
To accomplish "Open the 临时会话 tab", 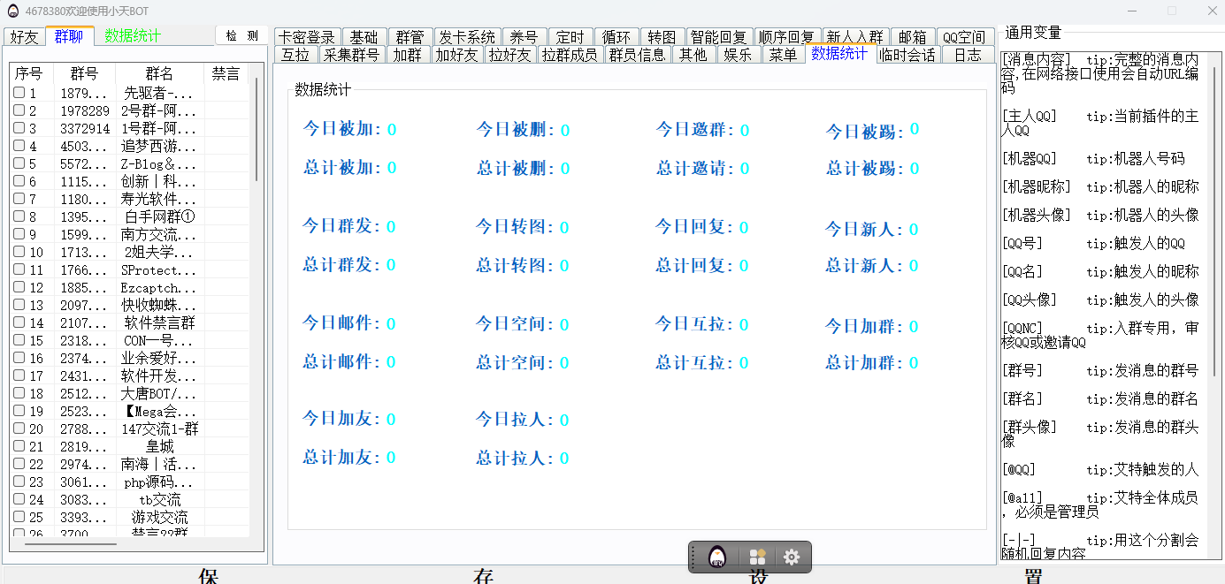I will click(x=907, y=55).
